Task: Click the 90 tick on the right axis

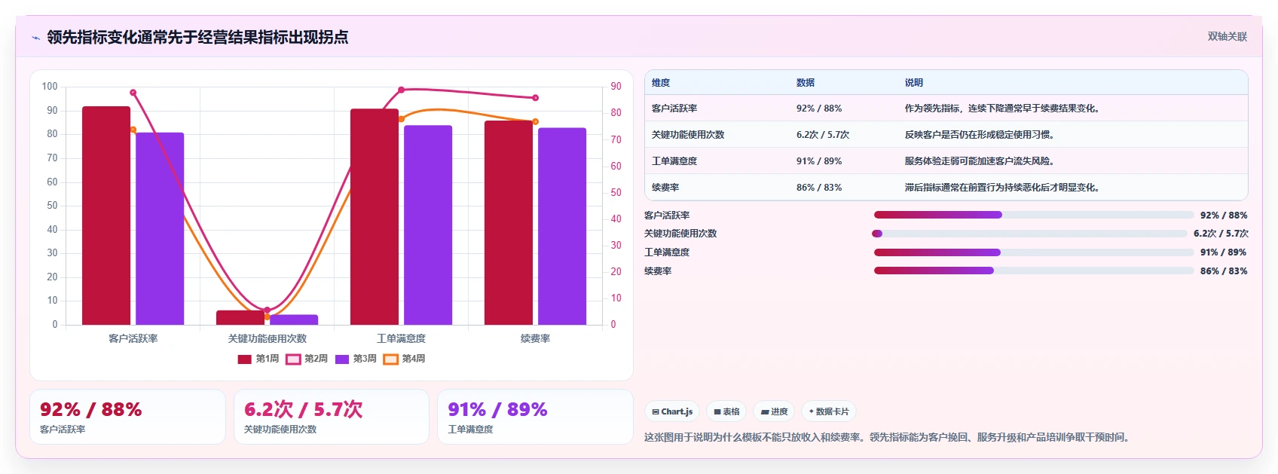Action: [616, 87]
